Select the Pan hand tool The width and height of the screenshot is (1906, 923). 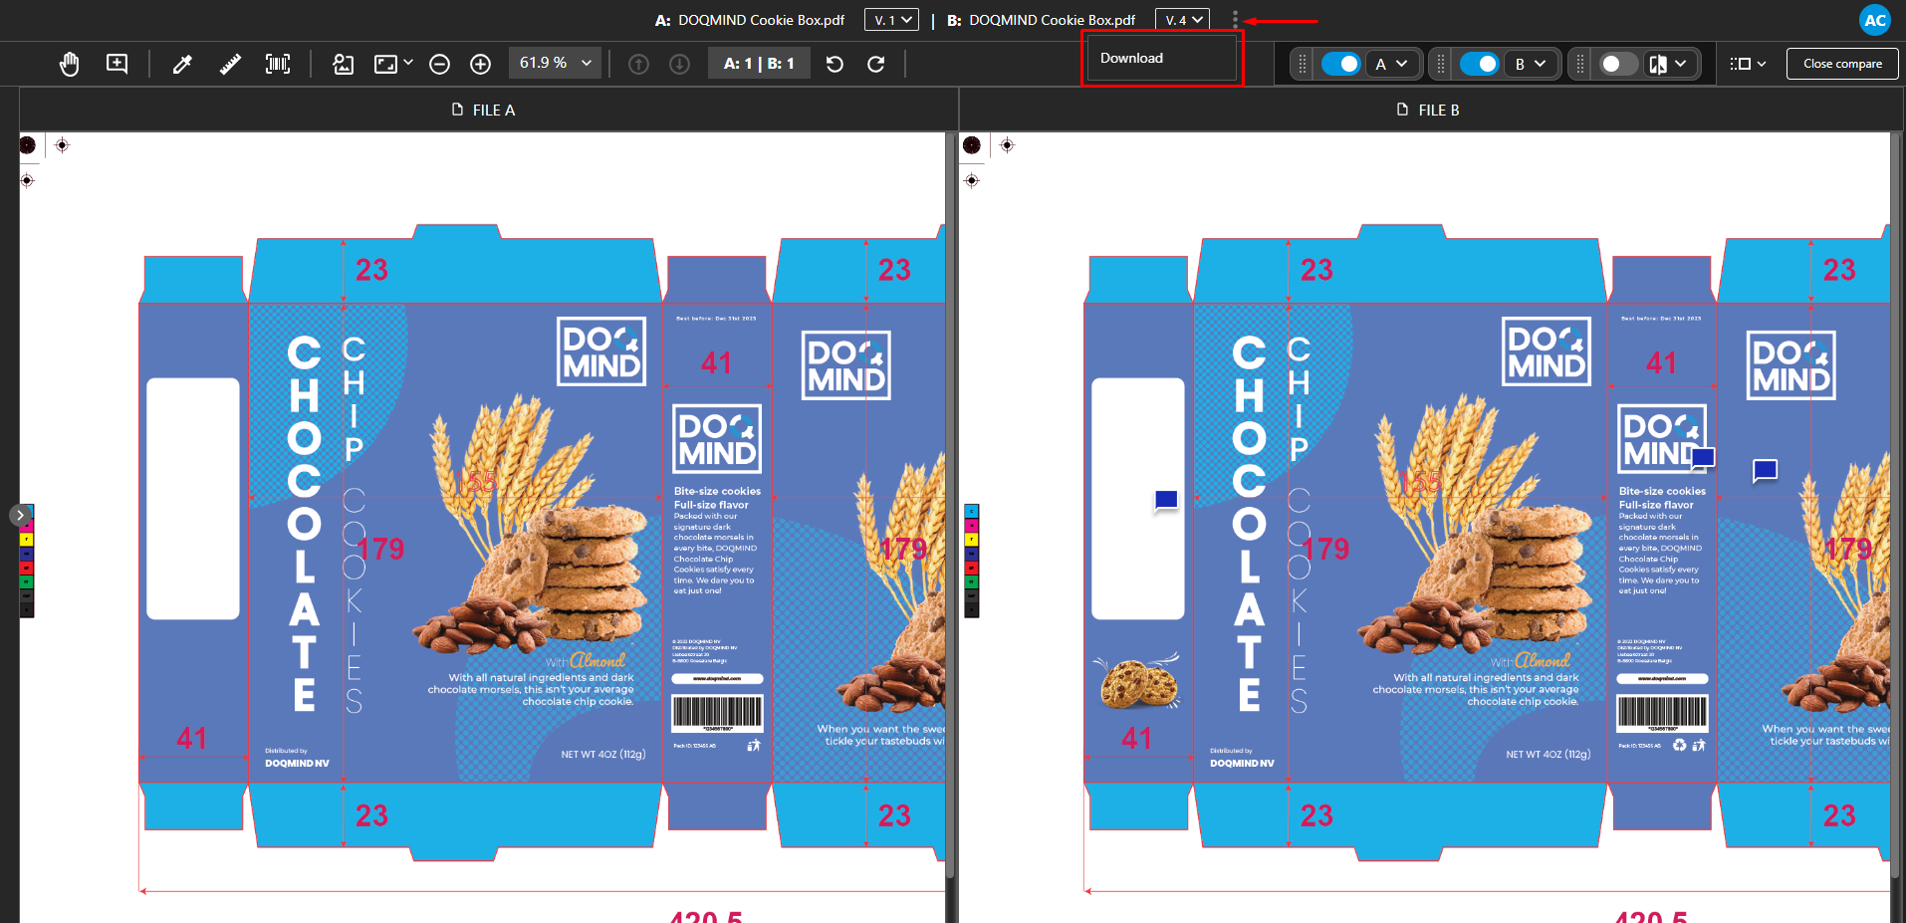pos(69,64)
